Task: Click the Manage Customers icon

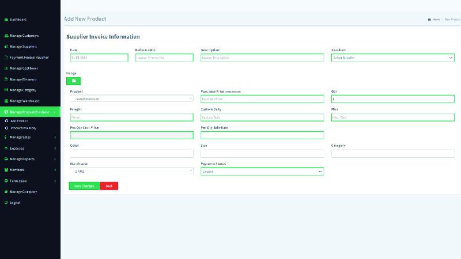Action: coord(6,36)
